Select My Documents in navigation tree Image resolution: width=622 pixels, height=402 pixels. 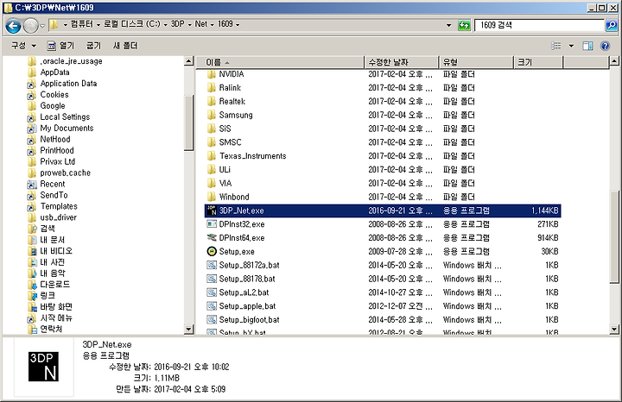67,128
